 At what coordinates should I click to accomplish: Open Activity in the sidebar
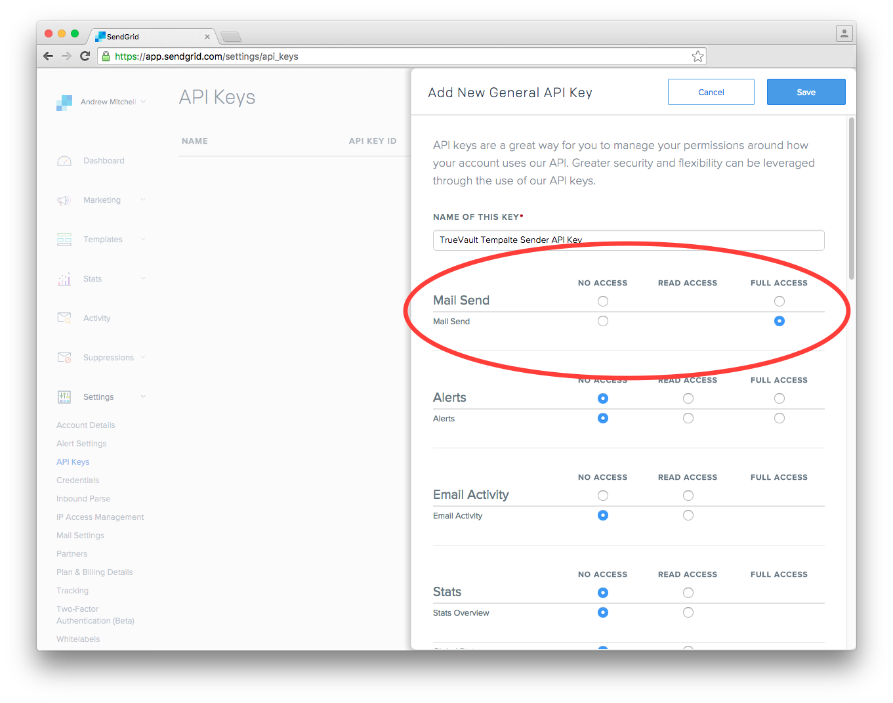coord(96,318)
